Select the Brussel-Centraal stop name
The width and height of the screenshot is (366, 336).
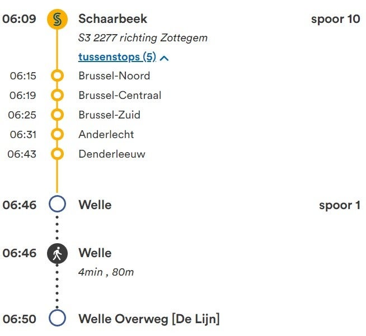point(120,96)
